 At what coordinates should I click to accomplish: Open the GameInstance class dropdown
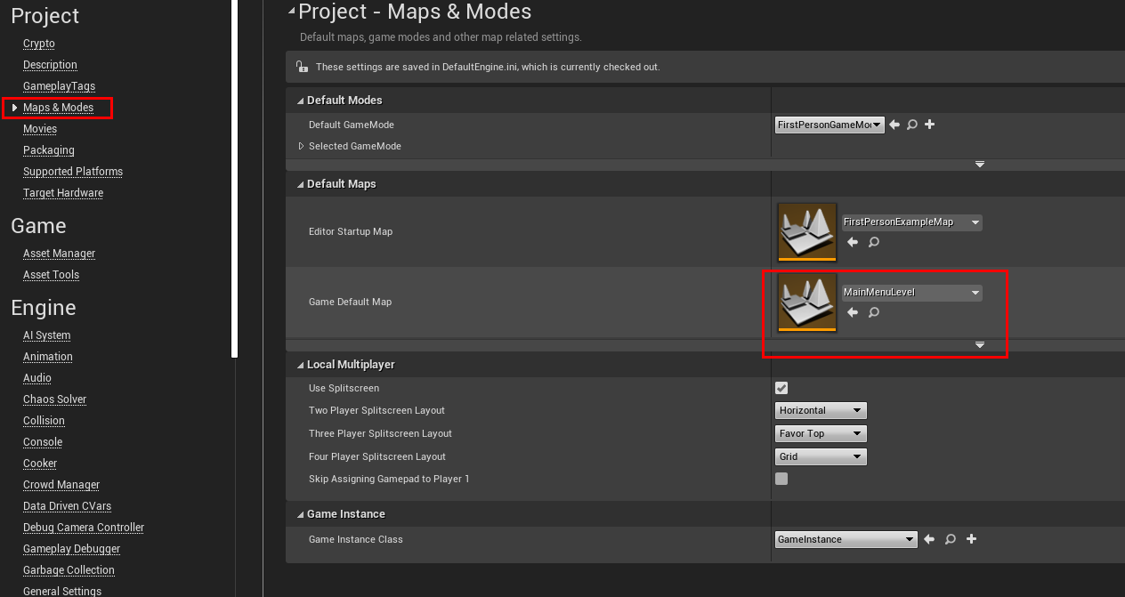coord(846,539)
